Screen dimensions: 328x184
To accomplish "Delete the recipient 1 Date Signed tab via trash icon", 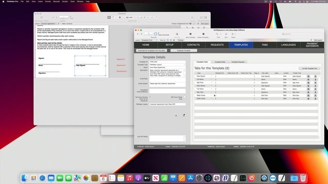I will pos(316,76).
